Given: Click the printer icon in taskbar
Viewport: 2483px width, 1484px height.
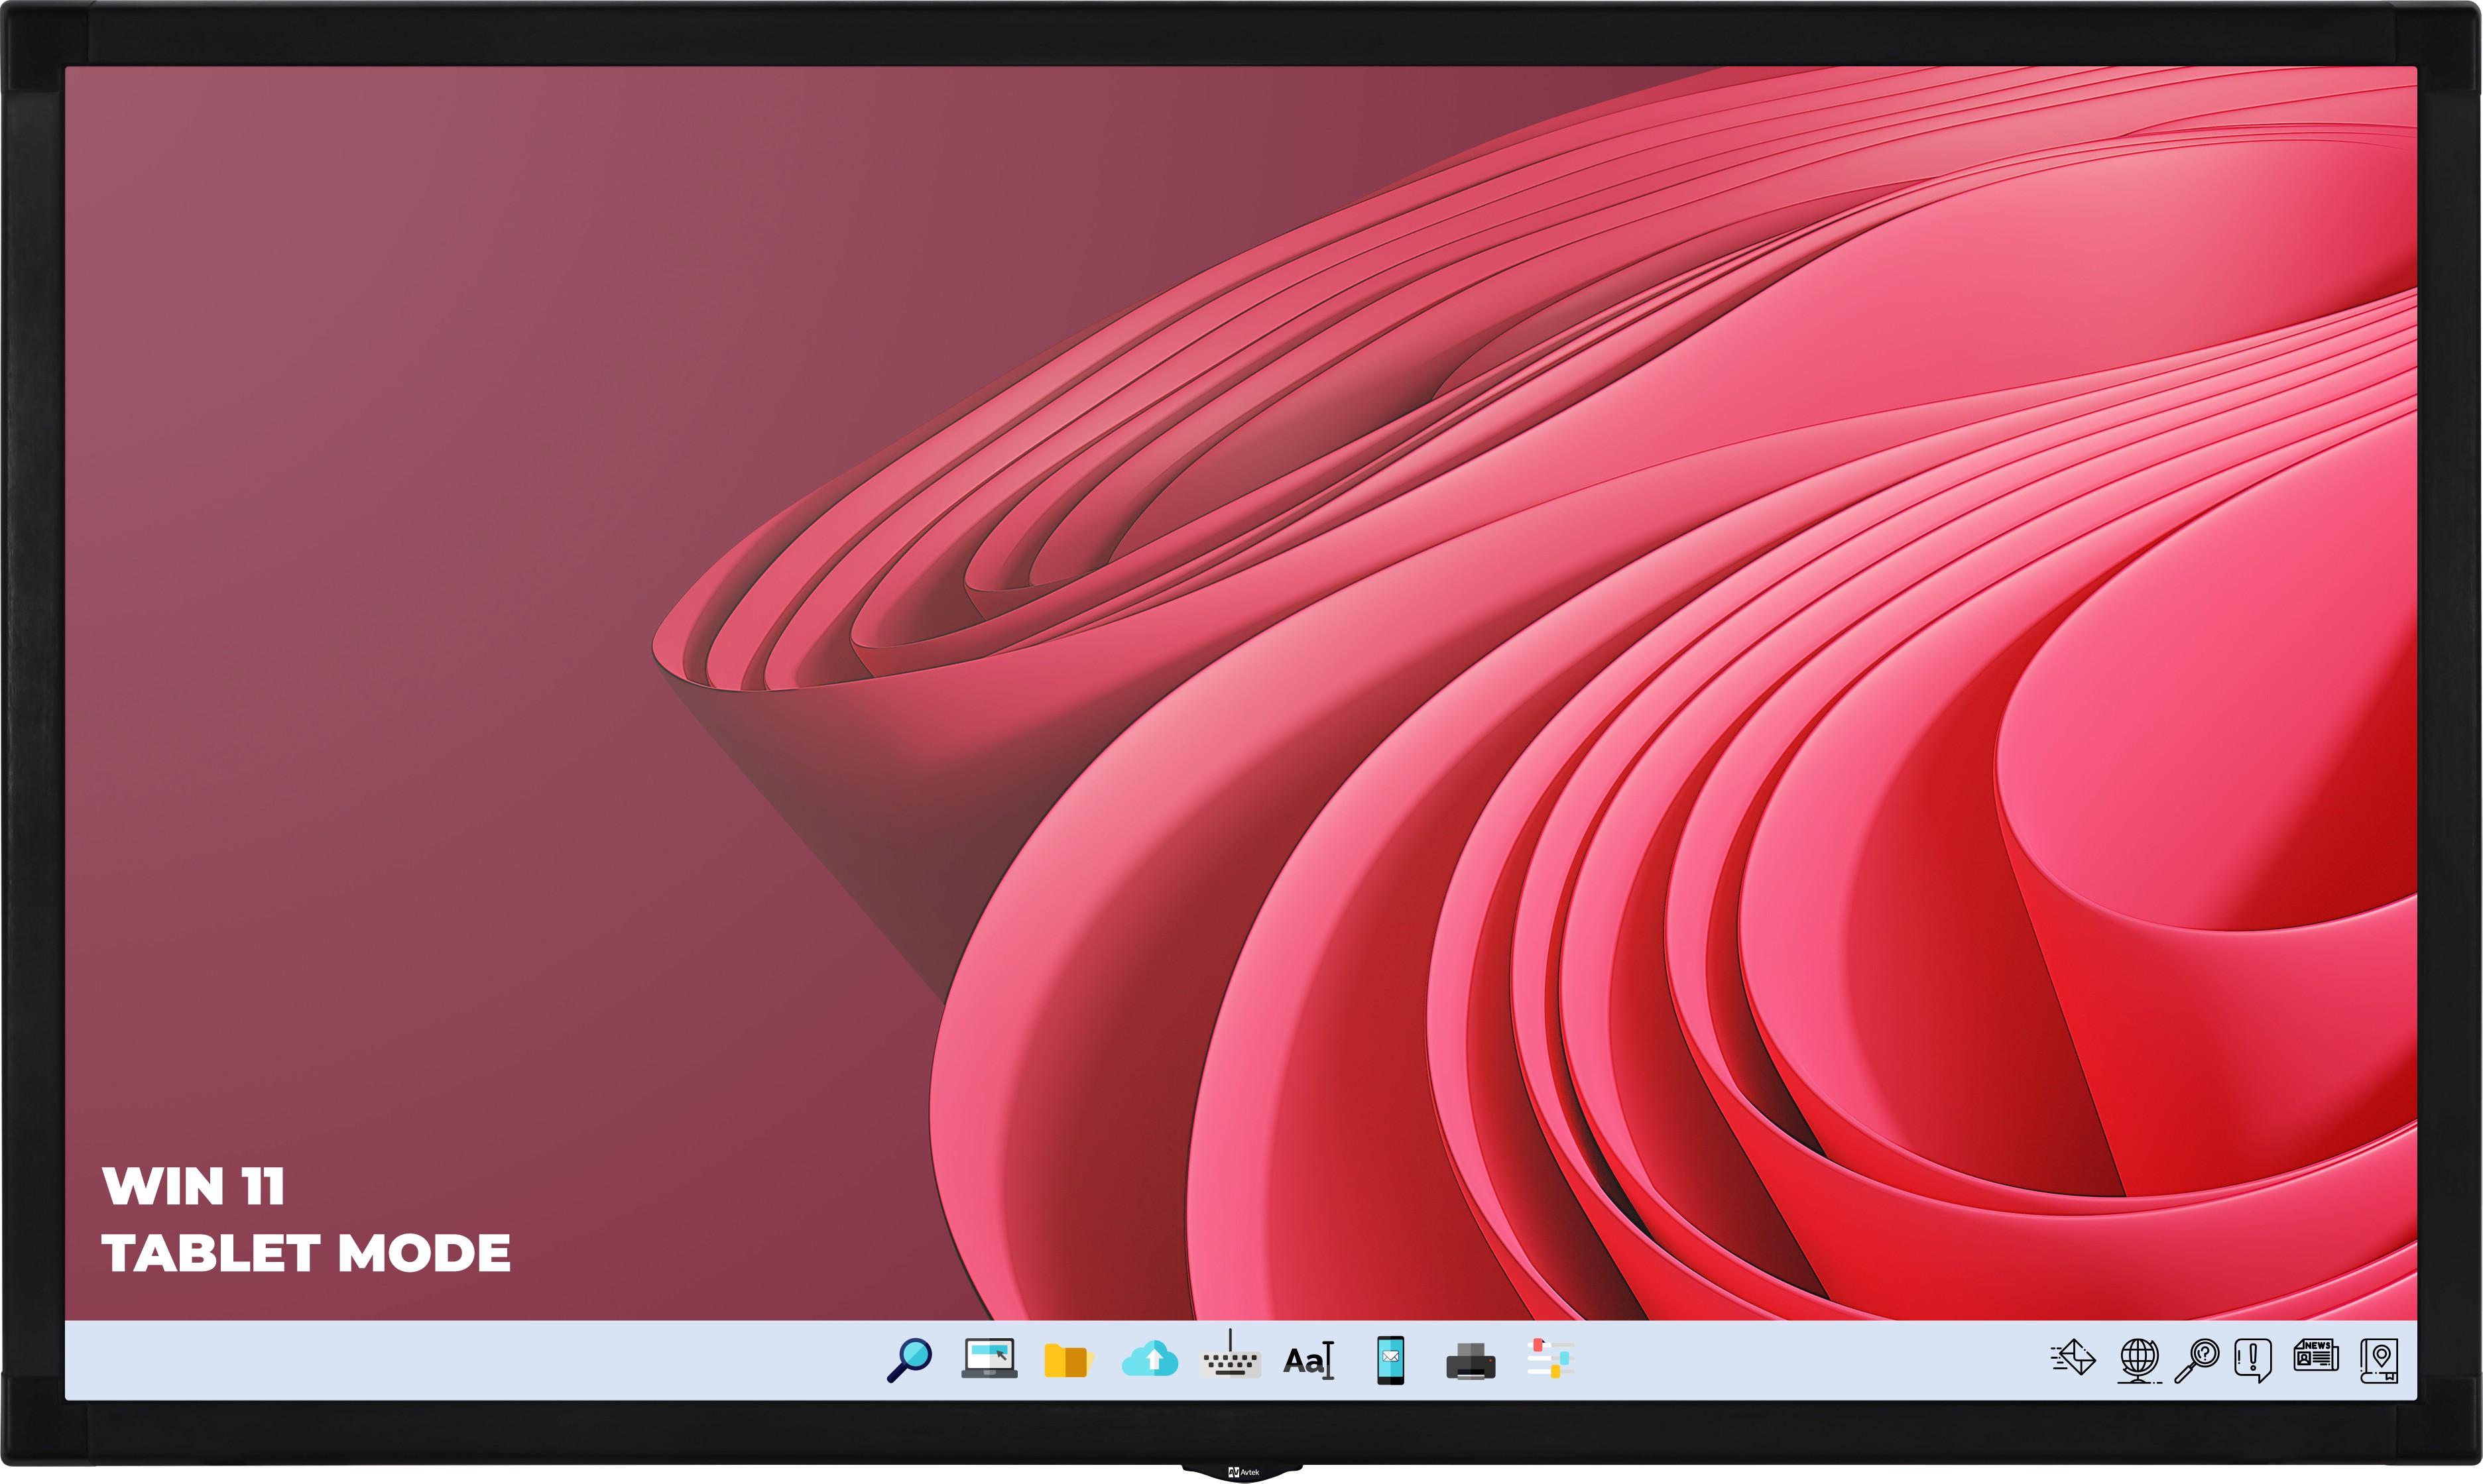Looking at the screenshot, I should pos(1470,1361).
